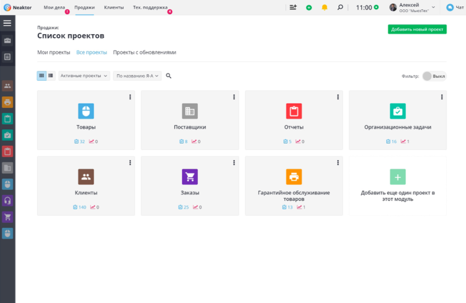The image size is (466, 303).
Task: Open the notifications bell
Action: click(324, 7)
